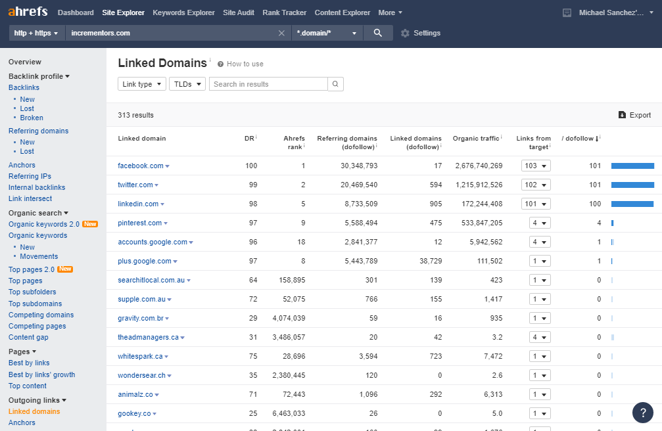Open the animalz.co linked domain

pos(135,394)
